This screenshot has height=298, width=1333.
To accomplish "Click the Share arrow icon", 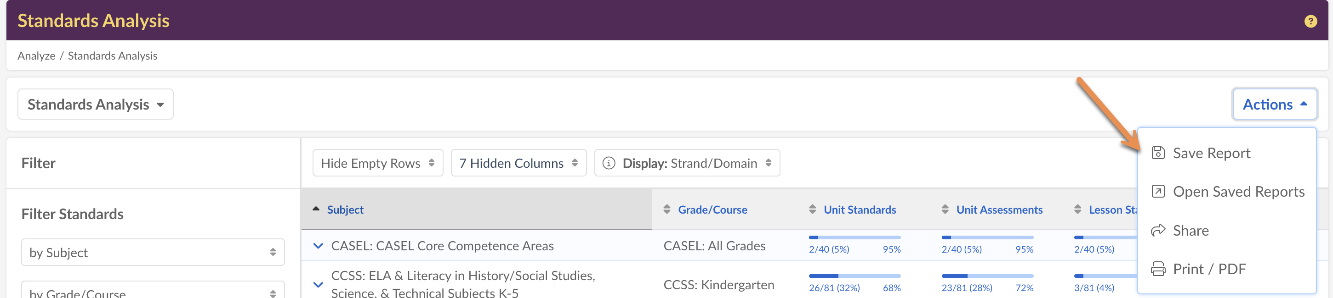I will tap(1157, 230).
